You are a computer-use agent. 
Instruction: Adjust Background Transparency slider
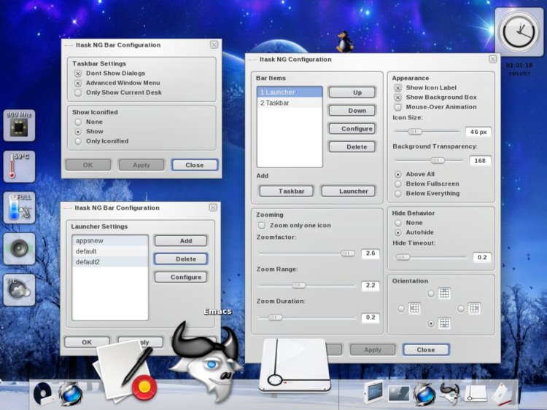click(x=438, y=160)
